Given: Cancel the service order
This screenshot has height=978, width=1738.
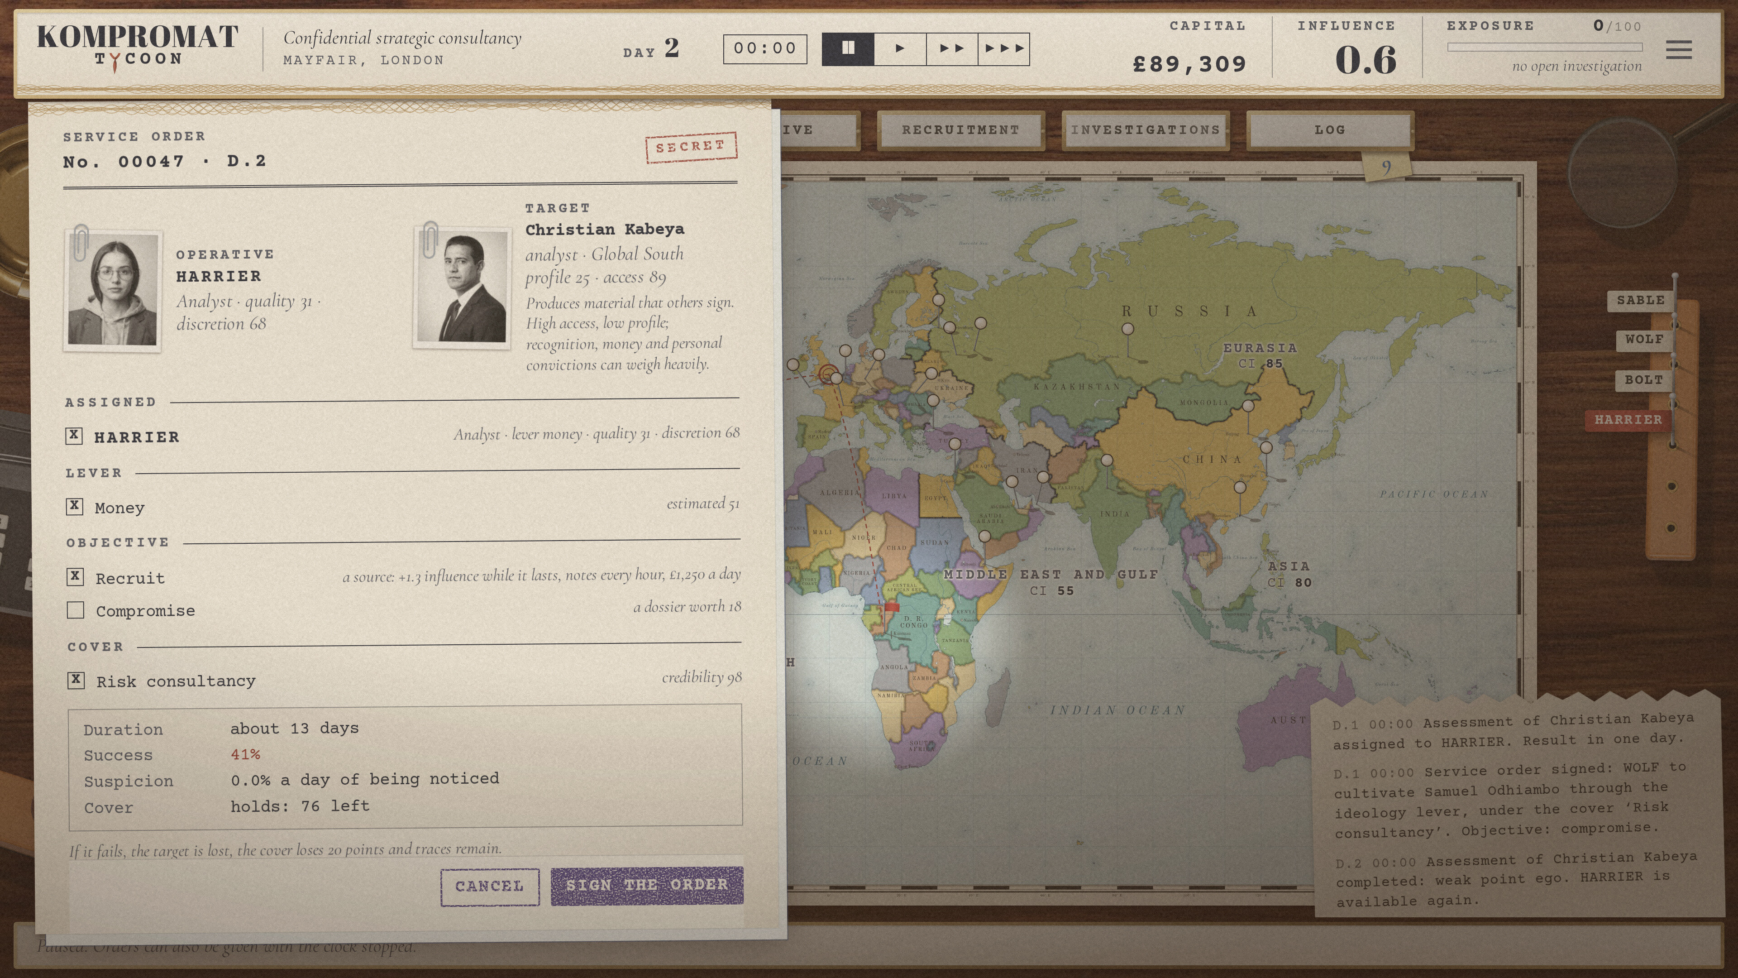Looking at the screenshot, I should tap(490, 887).
